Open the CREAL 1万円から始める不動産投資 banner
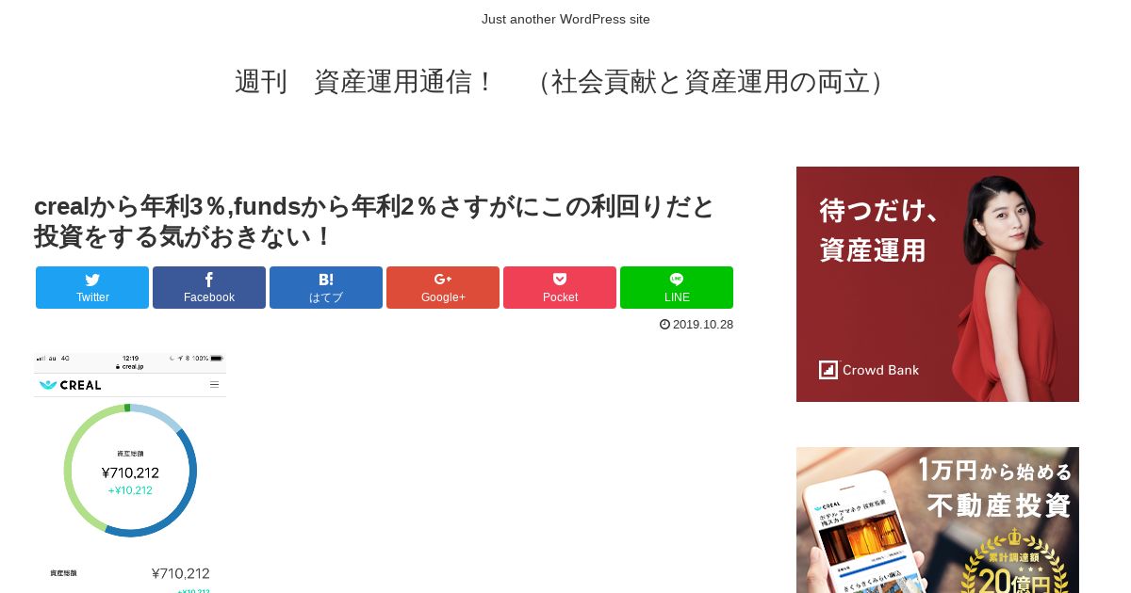The height and width of the screenshot is (593, 1131). (938, 520)
